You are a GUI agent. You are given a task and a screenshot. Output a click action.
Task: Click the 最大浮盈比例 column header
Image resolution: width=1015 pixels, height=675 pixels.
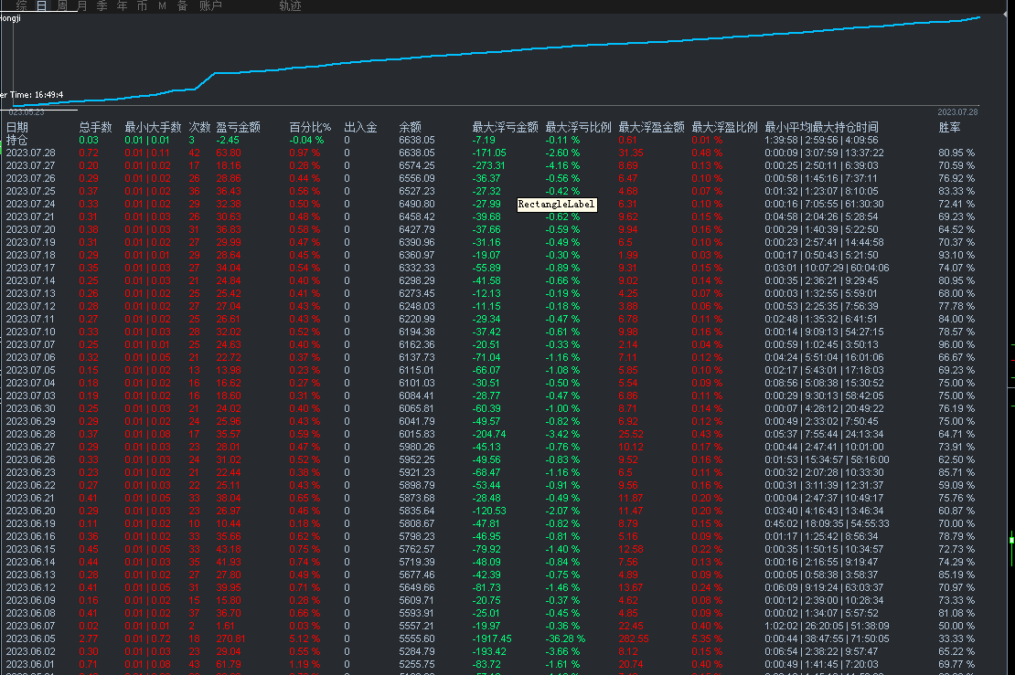click(724, 127)
